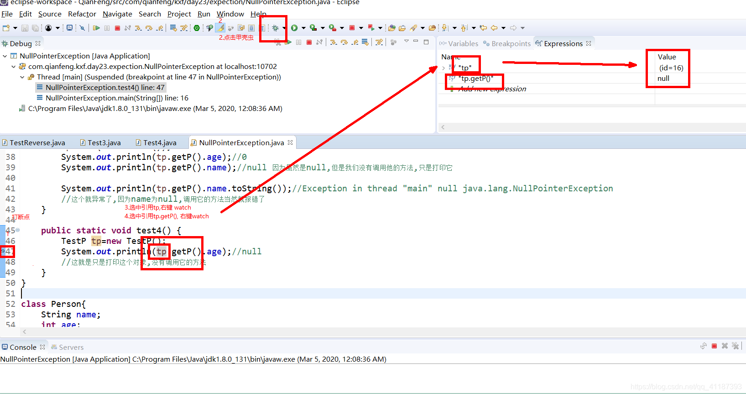
Task: Switch to the Test3.java editor tab
Action: click(x=100, y=142)
